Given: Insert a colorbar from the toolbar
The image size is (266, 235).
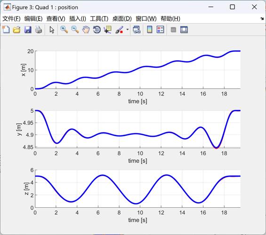Looking at the screenshot, I should coord(149,30).
